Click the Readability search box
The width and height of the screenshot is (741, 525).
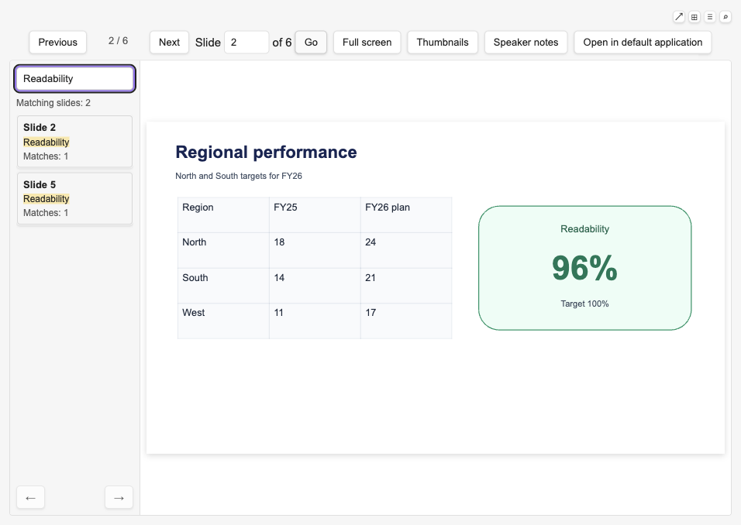[x=74, y=78]
